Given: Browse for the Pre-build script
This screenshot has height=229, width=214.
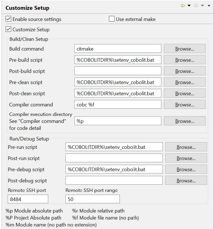Looking at the screenshot, I should [x=184, y=60].
